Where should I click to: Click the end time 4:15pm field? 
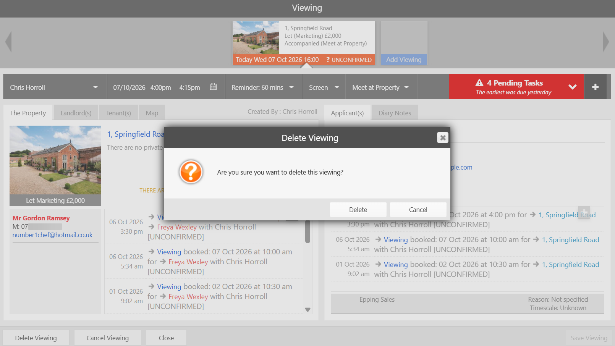click(x=189, y=87)
